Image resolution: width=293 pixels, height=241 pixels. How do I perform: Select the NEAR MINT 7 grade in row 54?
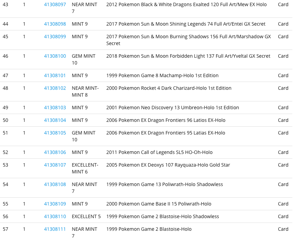pyautogui.click(x=84, y=188)
